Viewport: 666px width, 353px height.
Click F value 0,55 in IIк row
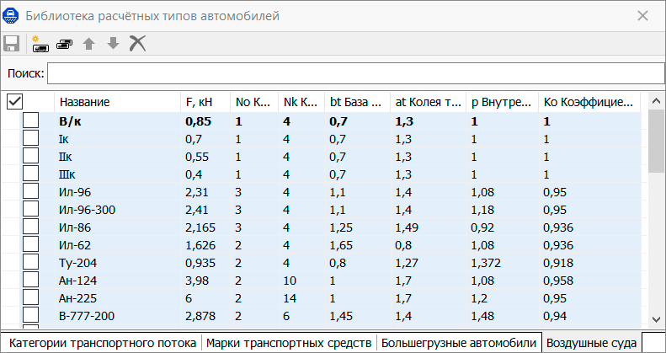pyautogui.click(x=197, y=158)
